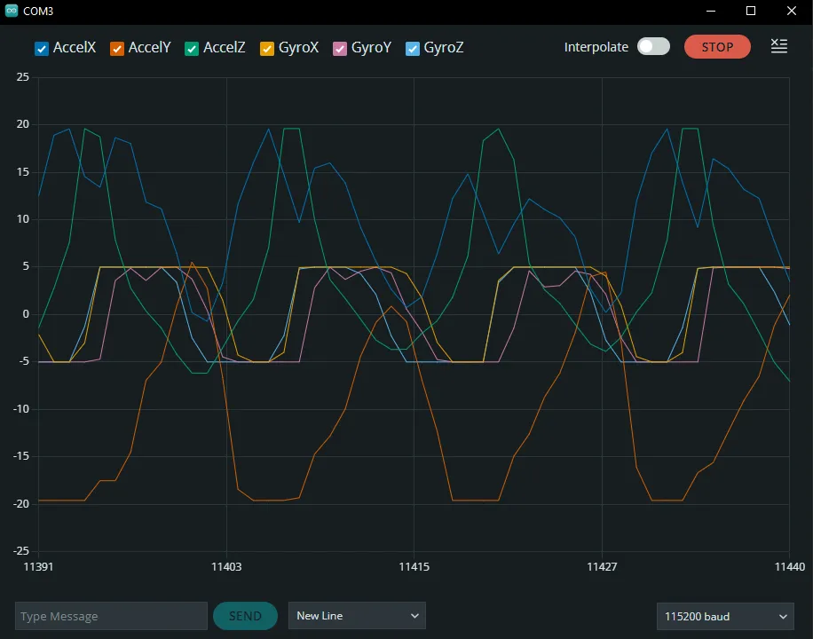Minimize the COM3 plotter window
The image size is (813, 639).
711,11
